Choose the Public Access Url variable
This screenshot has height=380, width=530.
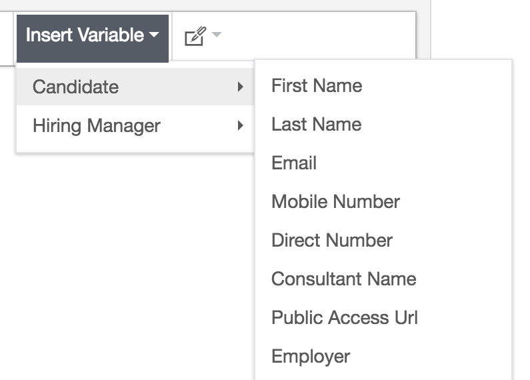[x=344, y=318]
